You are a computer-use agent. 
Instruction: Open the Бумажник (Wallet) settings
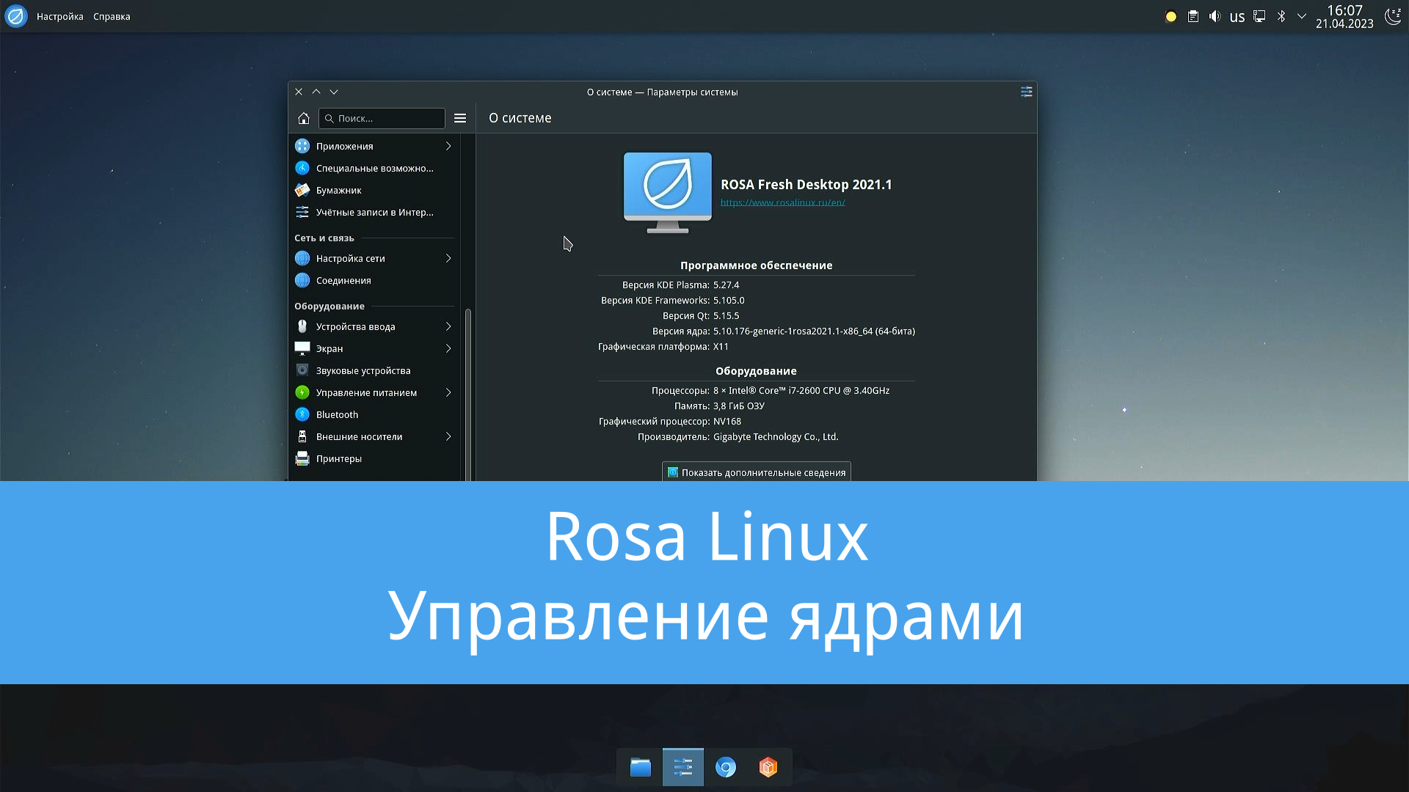pyautogui.click(x=338, y=190)
